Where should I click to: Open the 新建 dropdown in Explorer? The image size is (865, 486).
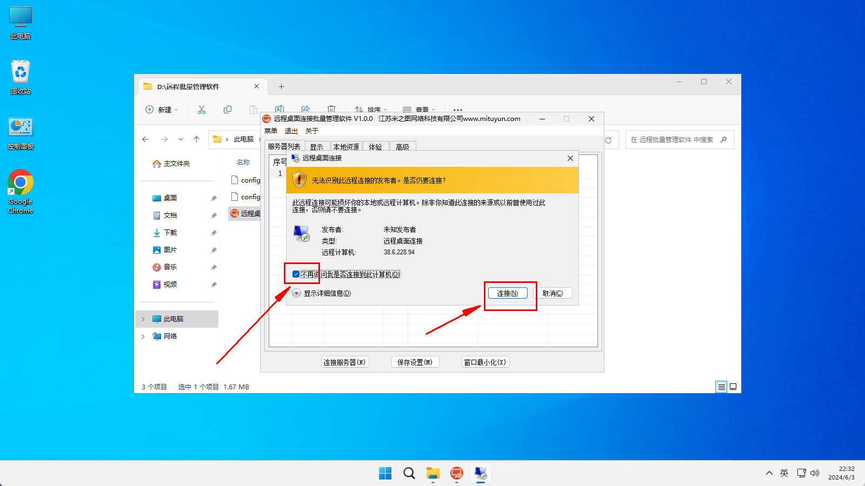pos(162,110)
